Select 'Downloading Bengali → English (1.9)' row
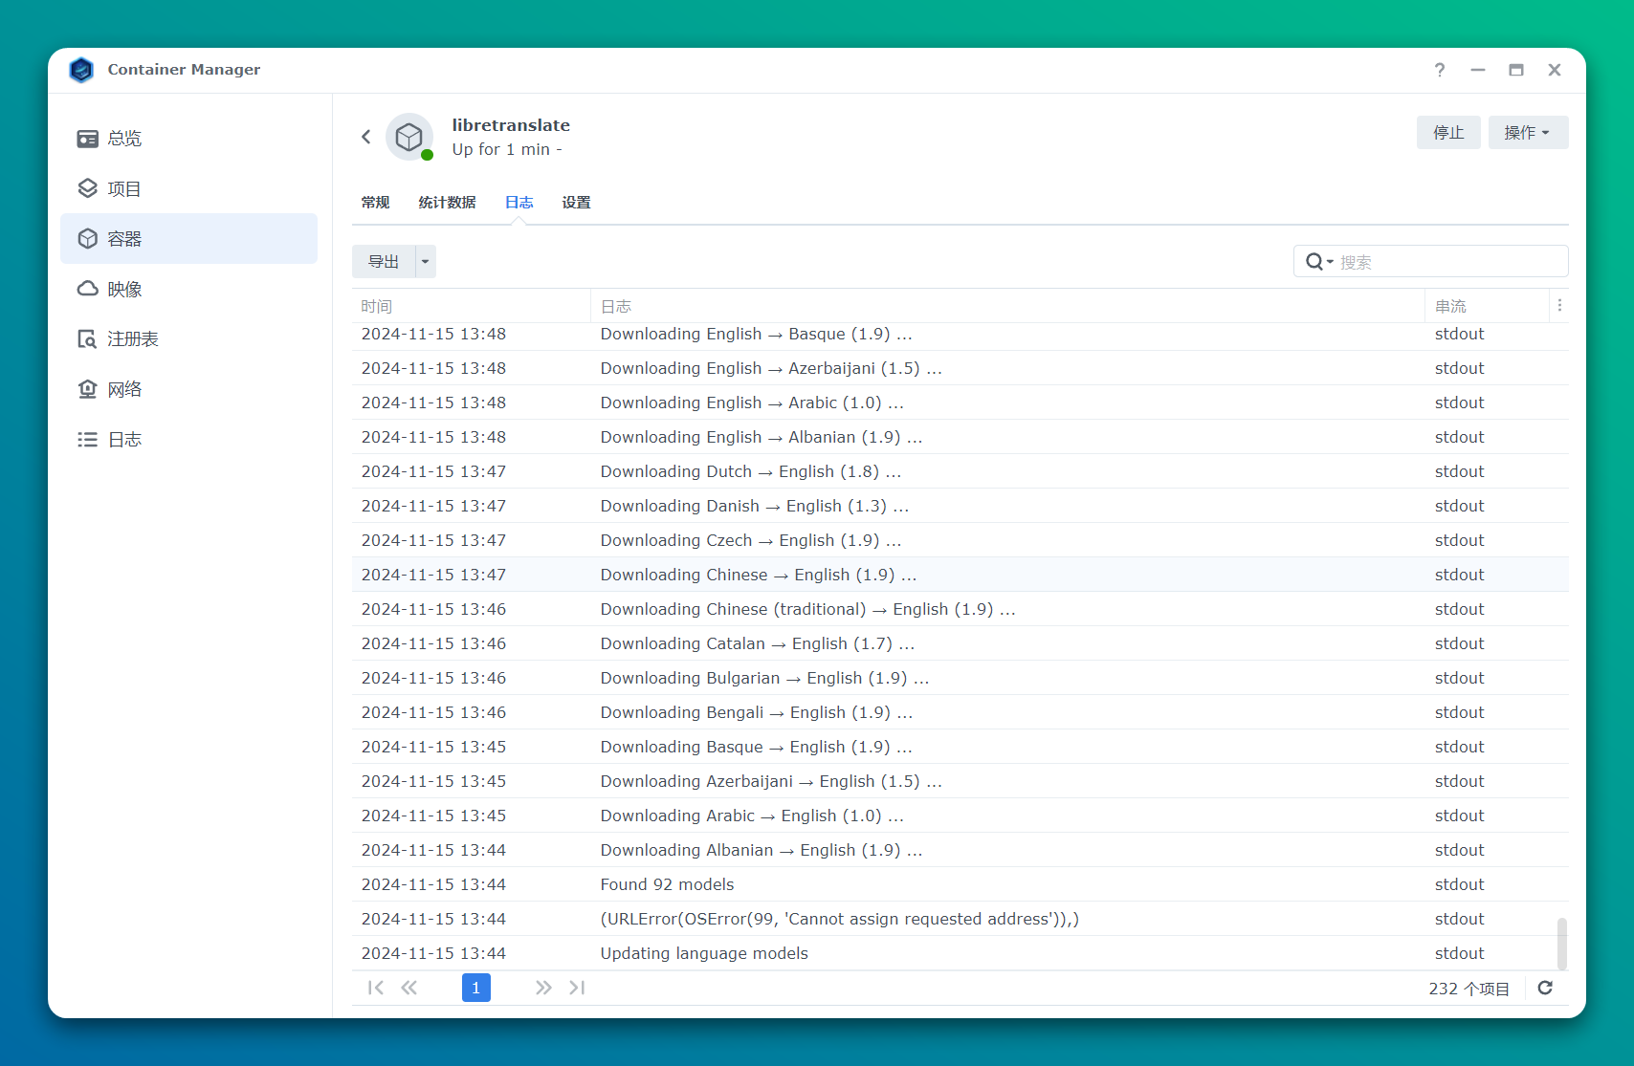 click(961, 712)
